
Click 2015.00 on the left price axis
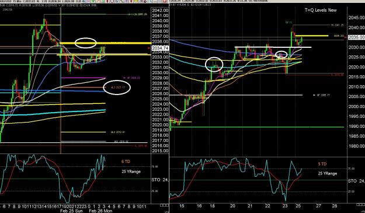[x=160, y=151]
